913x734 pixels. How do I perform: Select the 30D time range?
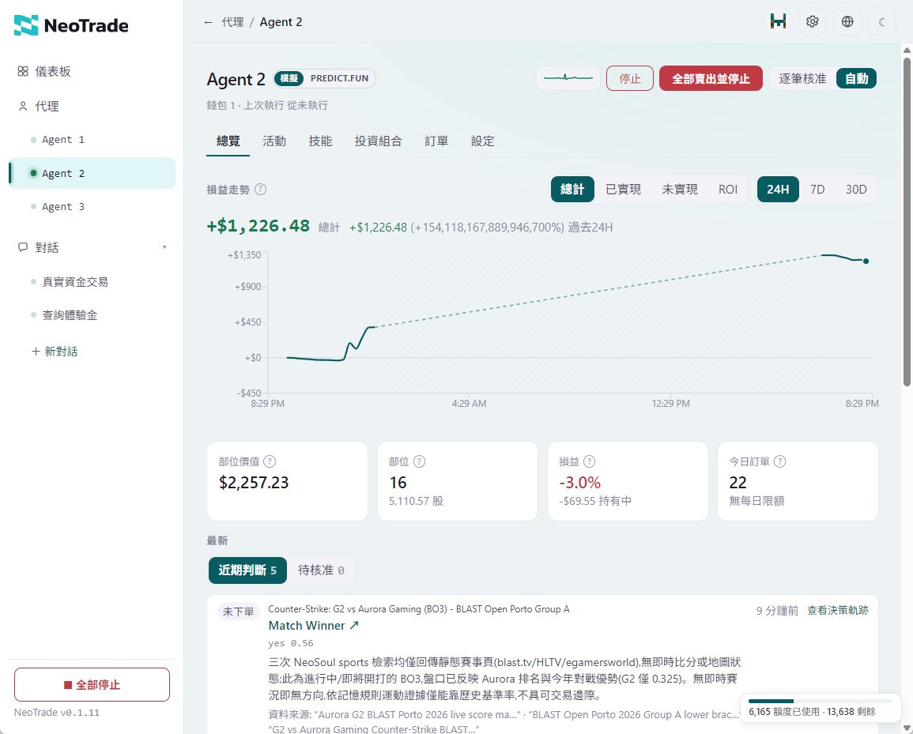click(x=856, y=189)
